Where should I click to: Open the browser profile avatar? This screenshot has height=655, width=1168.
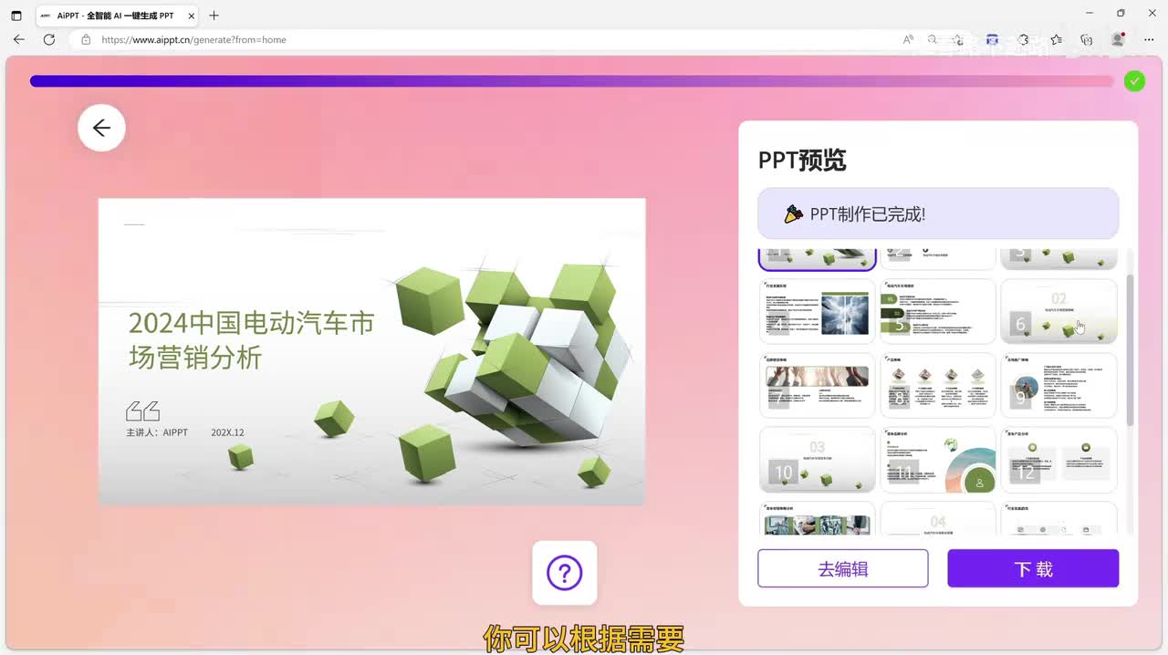(1117, 39)
